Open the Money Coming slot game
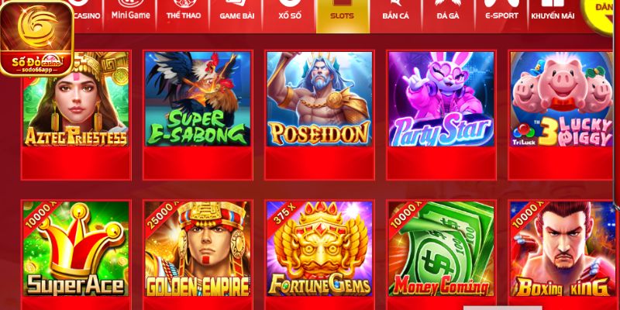 [x=441, y=249]
